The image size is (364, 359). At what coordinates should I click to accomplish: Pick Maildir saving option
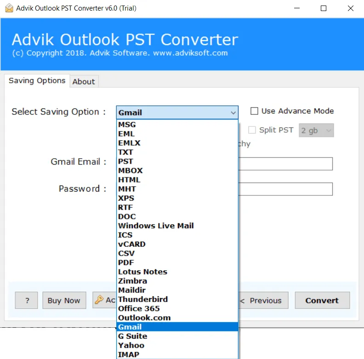point(177,290)
